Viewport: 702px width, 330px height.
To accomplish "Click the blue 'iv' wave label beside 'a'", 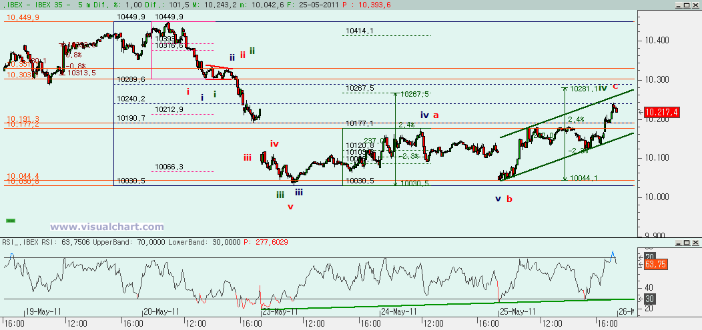I will click(x=425, y=115).
